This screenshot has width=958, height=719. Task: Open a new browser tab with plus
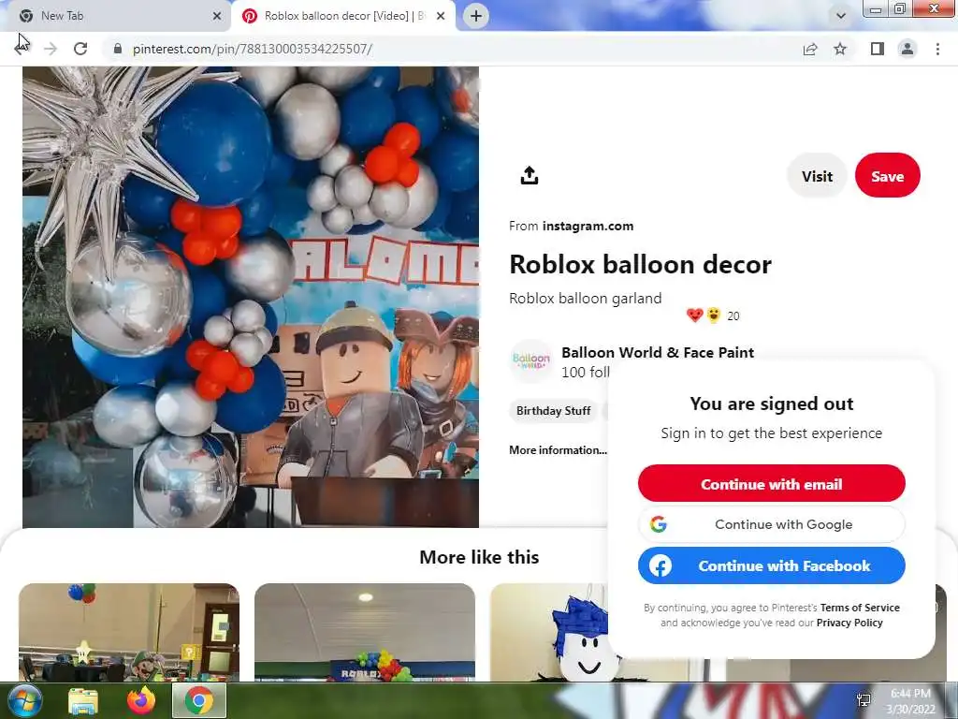476,16
